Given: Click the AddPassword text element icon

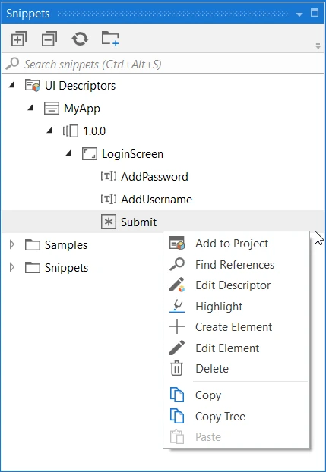Looking at the screenshot, I should click(109, 176).
